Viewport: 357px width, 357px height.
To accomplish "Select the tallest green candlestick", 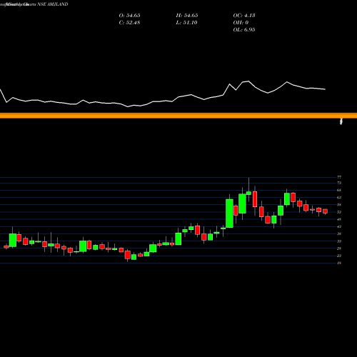I will point(229,213).
